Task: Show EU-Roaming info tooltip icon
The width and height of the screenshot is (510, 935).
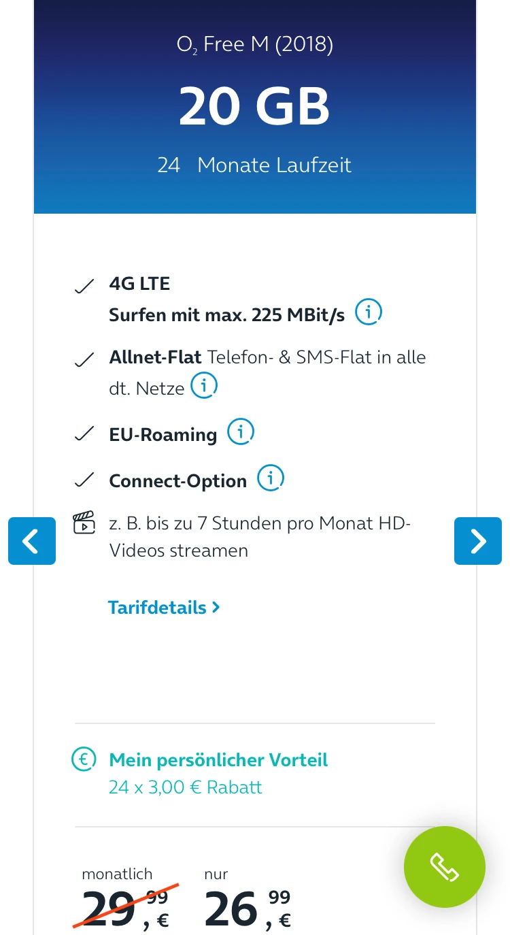Action: click(240, 431)
